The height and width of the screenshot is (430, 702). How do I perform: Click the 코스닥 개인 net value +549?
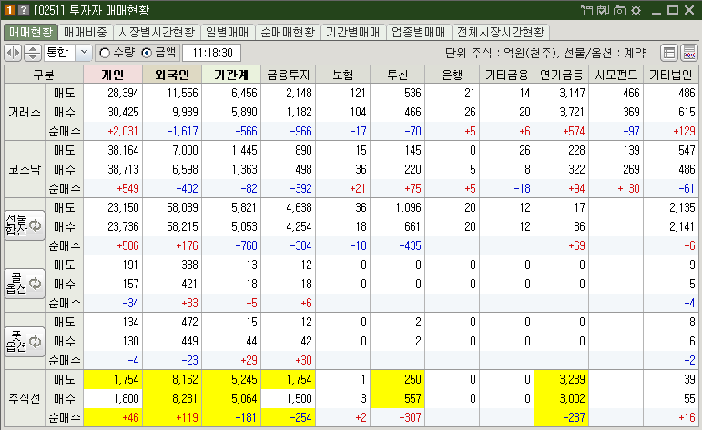127,188
